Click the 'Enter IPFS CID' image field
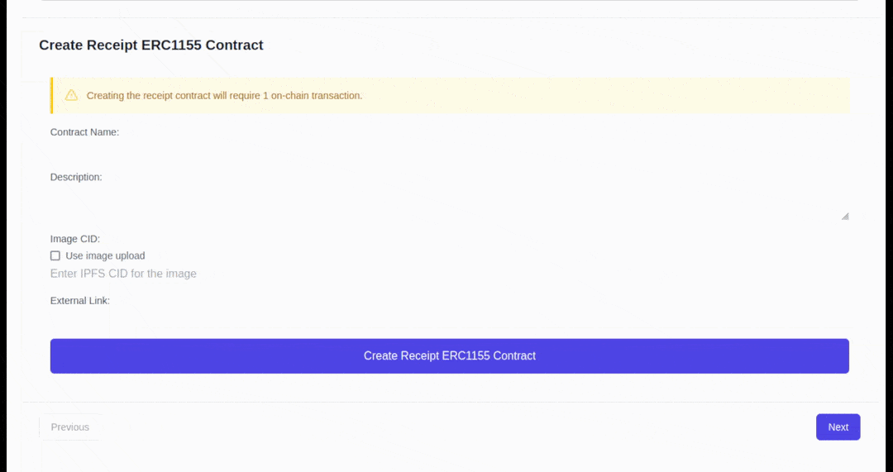Screen dimensions: 893x472 click(x=449, y=274)
